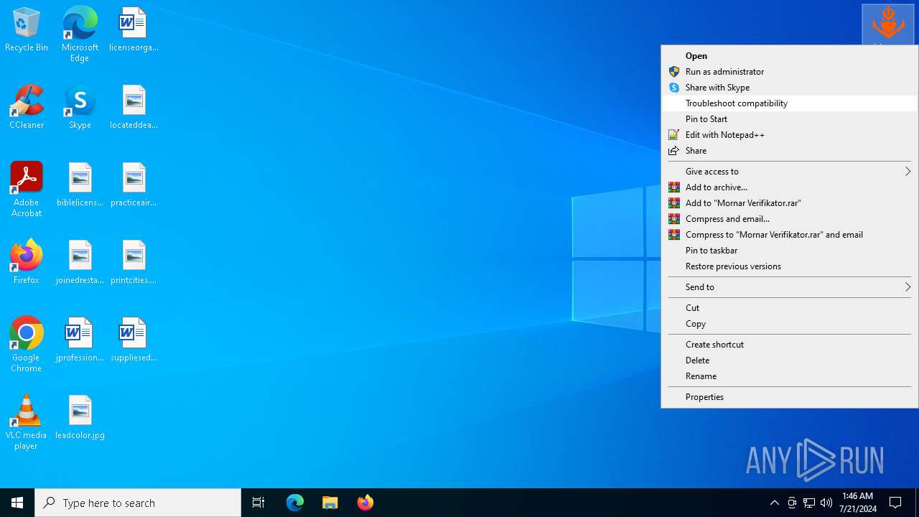This screenshot has width=919, height=517.
Task: Expand the Give access to submenu
Action: click(x=790, y=172)
